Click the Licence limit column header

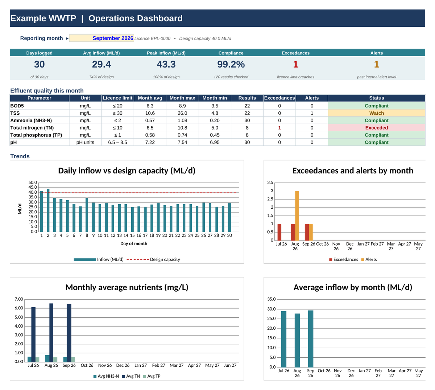coord(117,98)
